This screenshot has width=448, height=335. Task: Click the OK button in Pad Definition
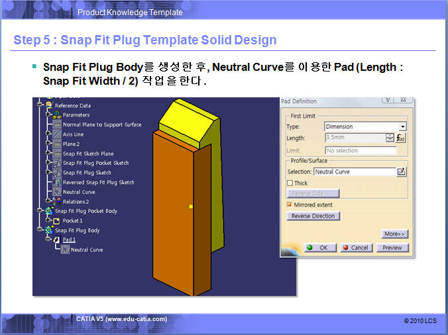coord(317,248)
